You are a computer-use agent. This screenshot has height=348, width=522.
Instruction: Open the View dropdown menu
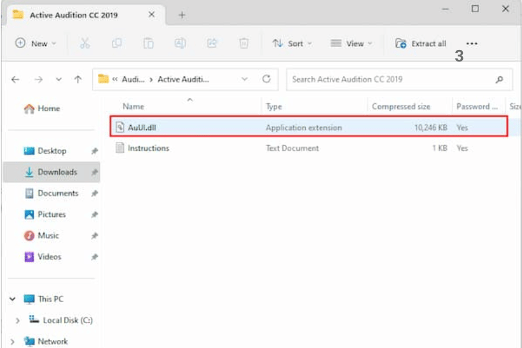351,43
